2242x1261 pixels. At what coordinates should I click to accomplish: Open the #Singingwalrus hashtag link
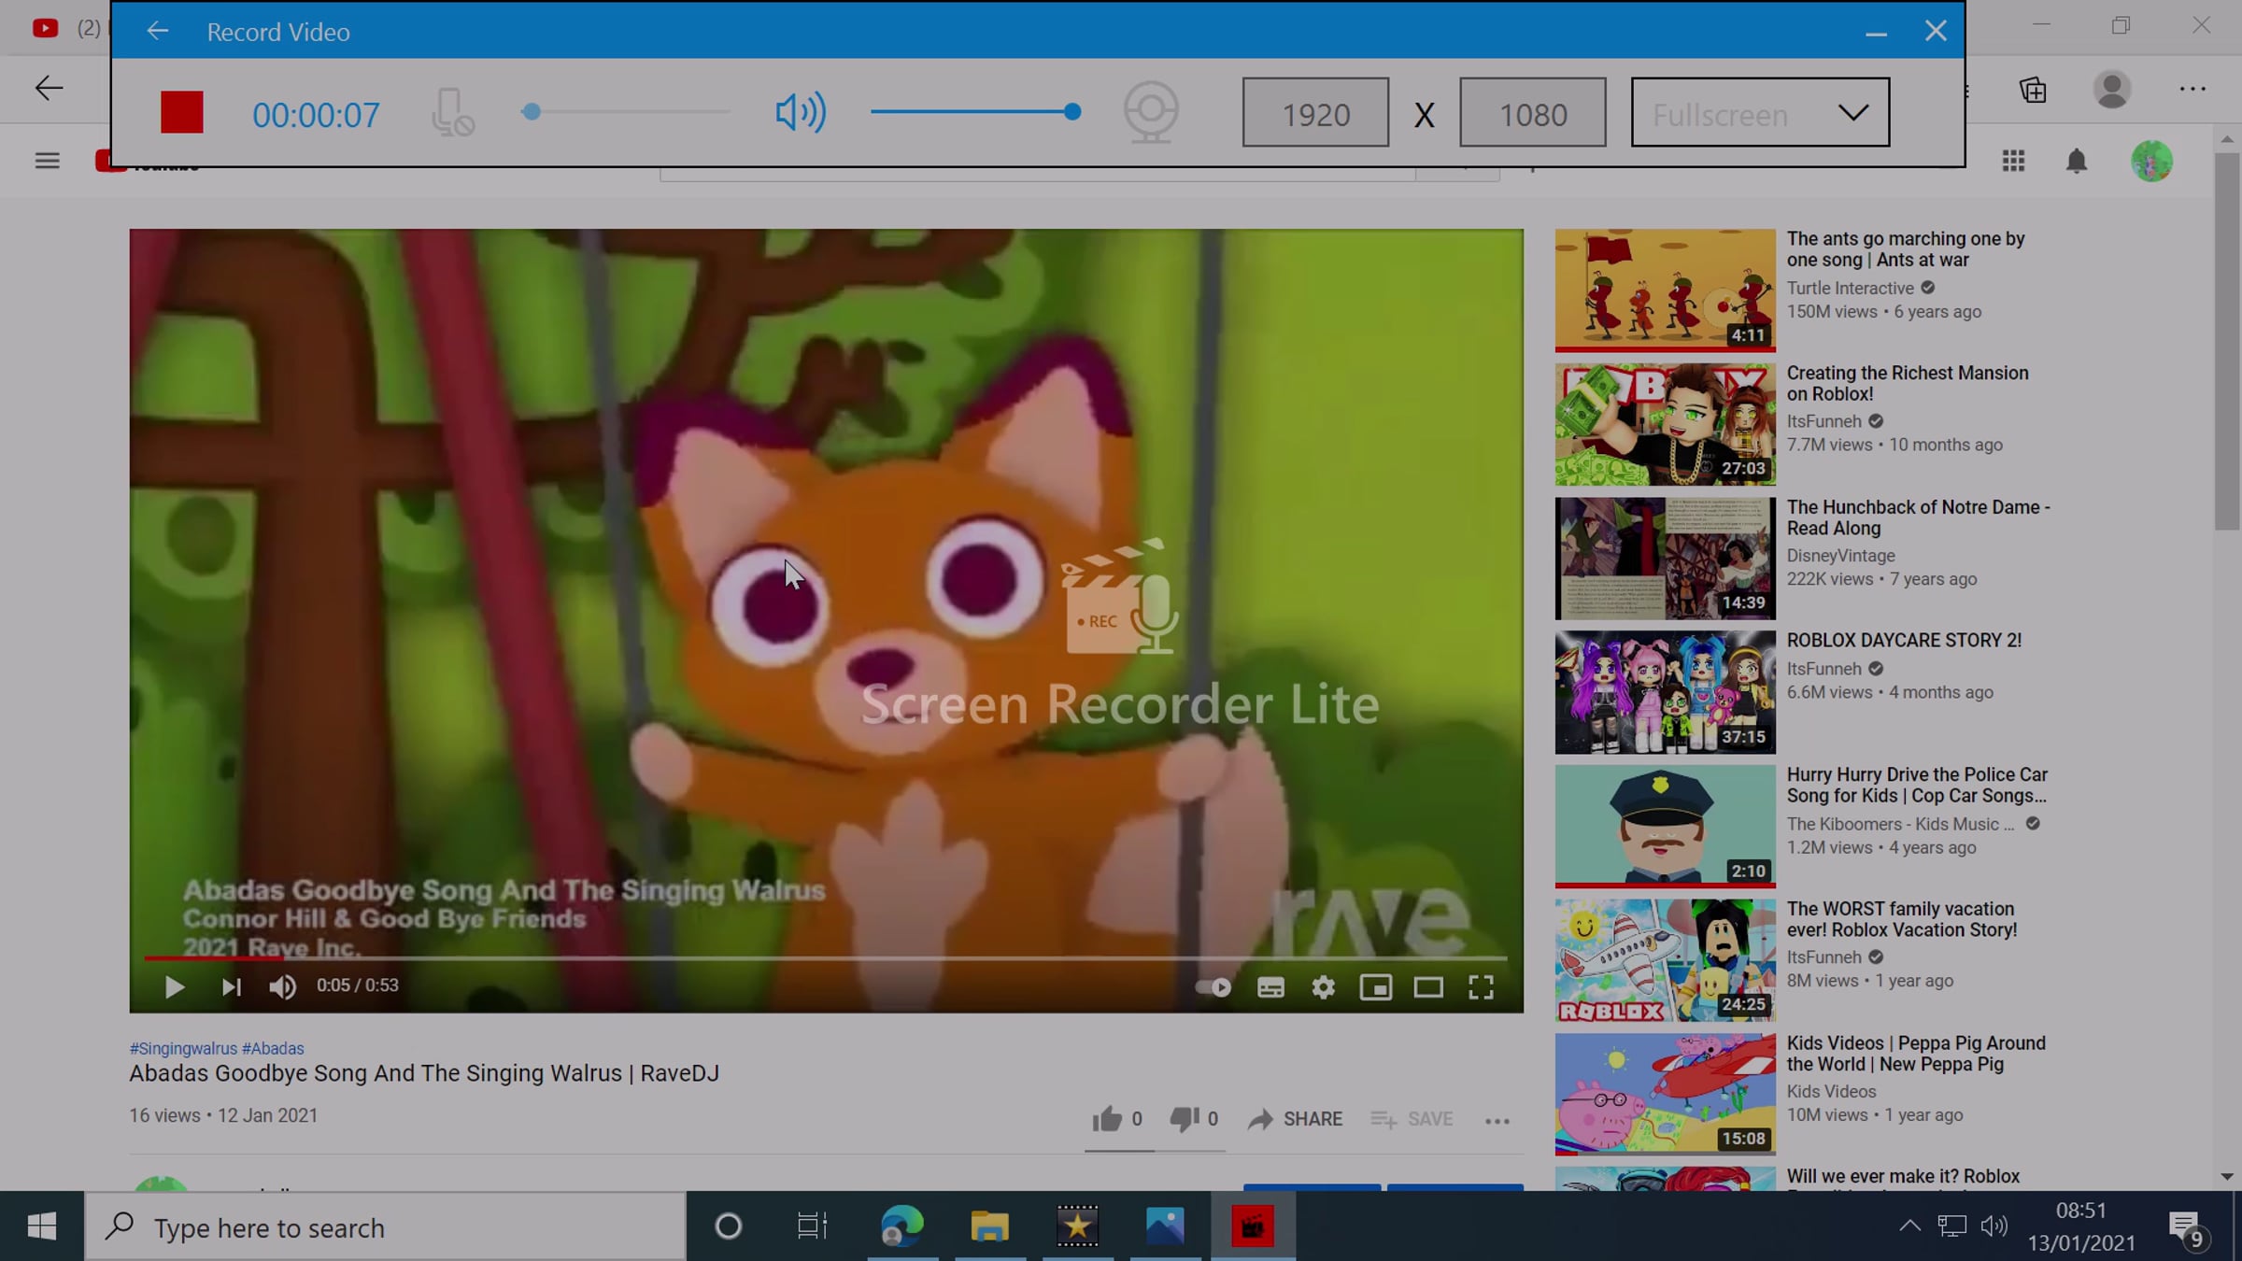pyautogui.click(x=183, y=1048)
